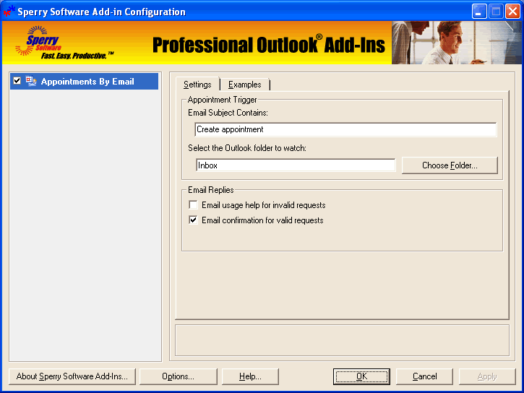Close the Add-in Configuration window
The width and height of the screenshot is (524, 393).
point(512,12)
